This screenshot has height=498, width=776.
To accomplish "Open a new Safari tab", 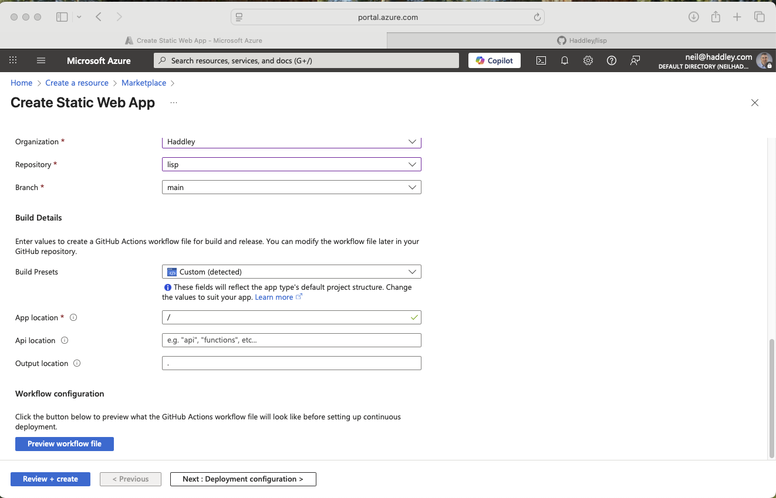I will 737,17.
